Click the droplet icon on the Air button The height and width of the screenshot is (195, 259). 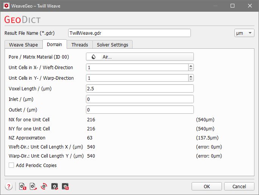[x=94, y=57]
